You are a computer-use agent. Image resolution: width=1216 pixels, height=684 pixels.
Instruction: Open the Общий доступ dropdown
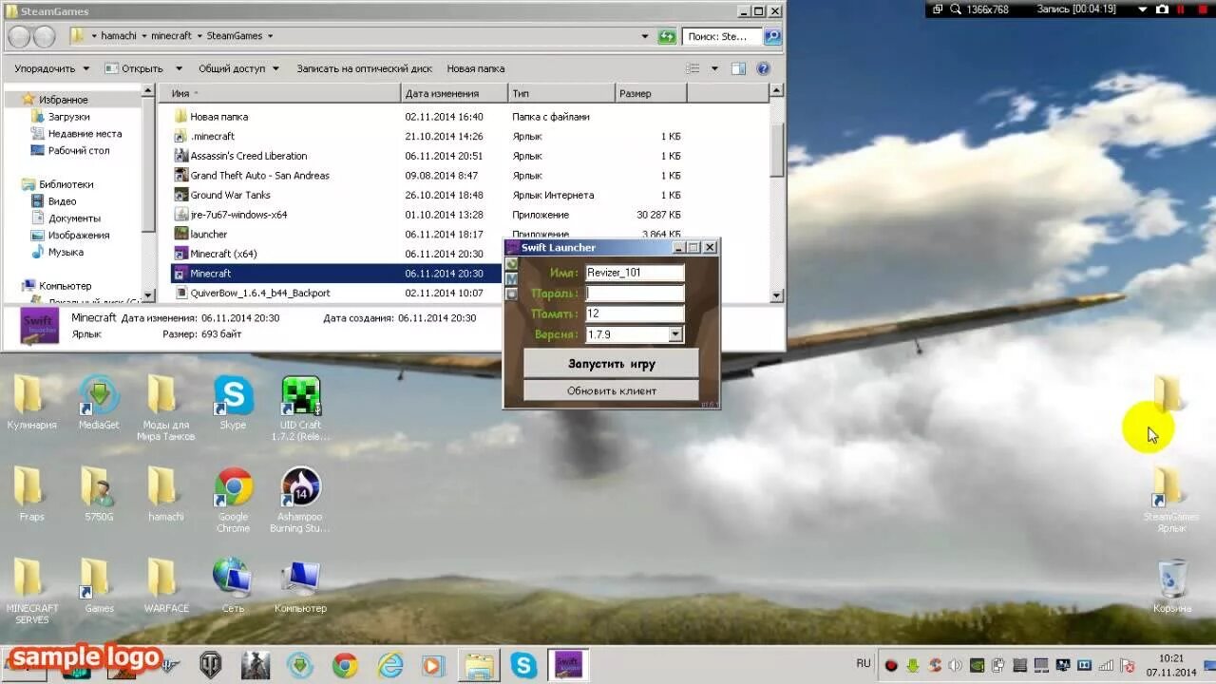point(238,68)
